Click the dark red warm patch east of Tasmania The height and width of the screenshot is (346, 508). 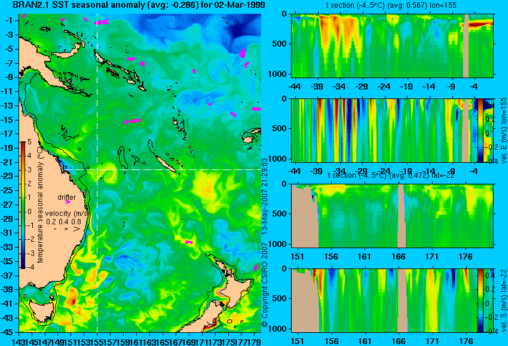pos(71,301)
